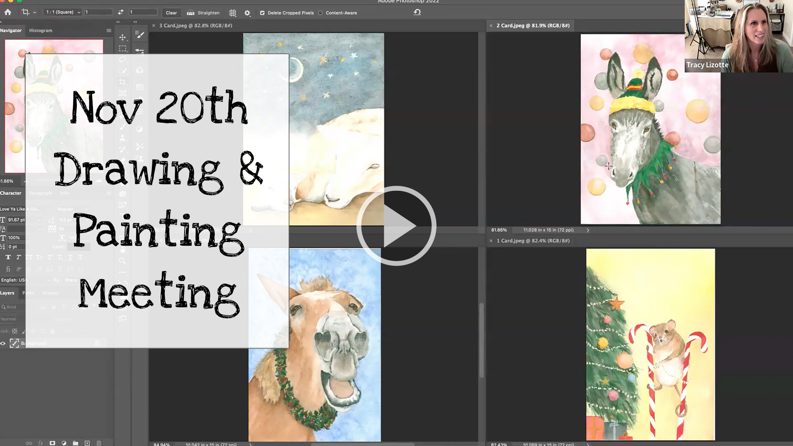Toggle Faux Italic text style
Image resolution: width=793 pixels, height=446 pixels.
point(18,257)
